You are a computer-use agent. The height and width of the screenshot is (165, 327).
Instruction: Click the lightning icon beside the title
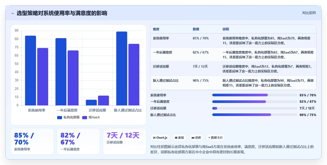(x=13, y=13)
